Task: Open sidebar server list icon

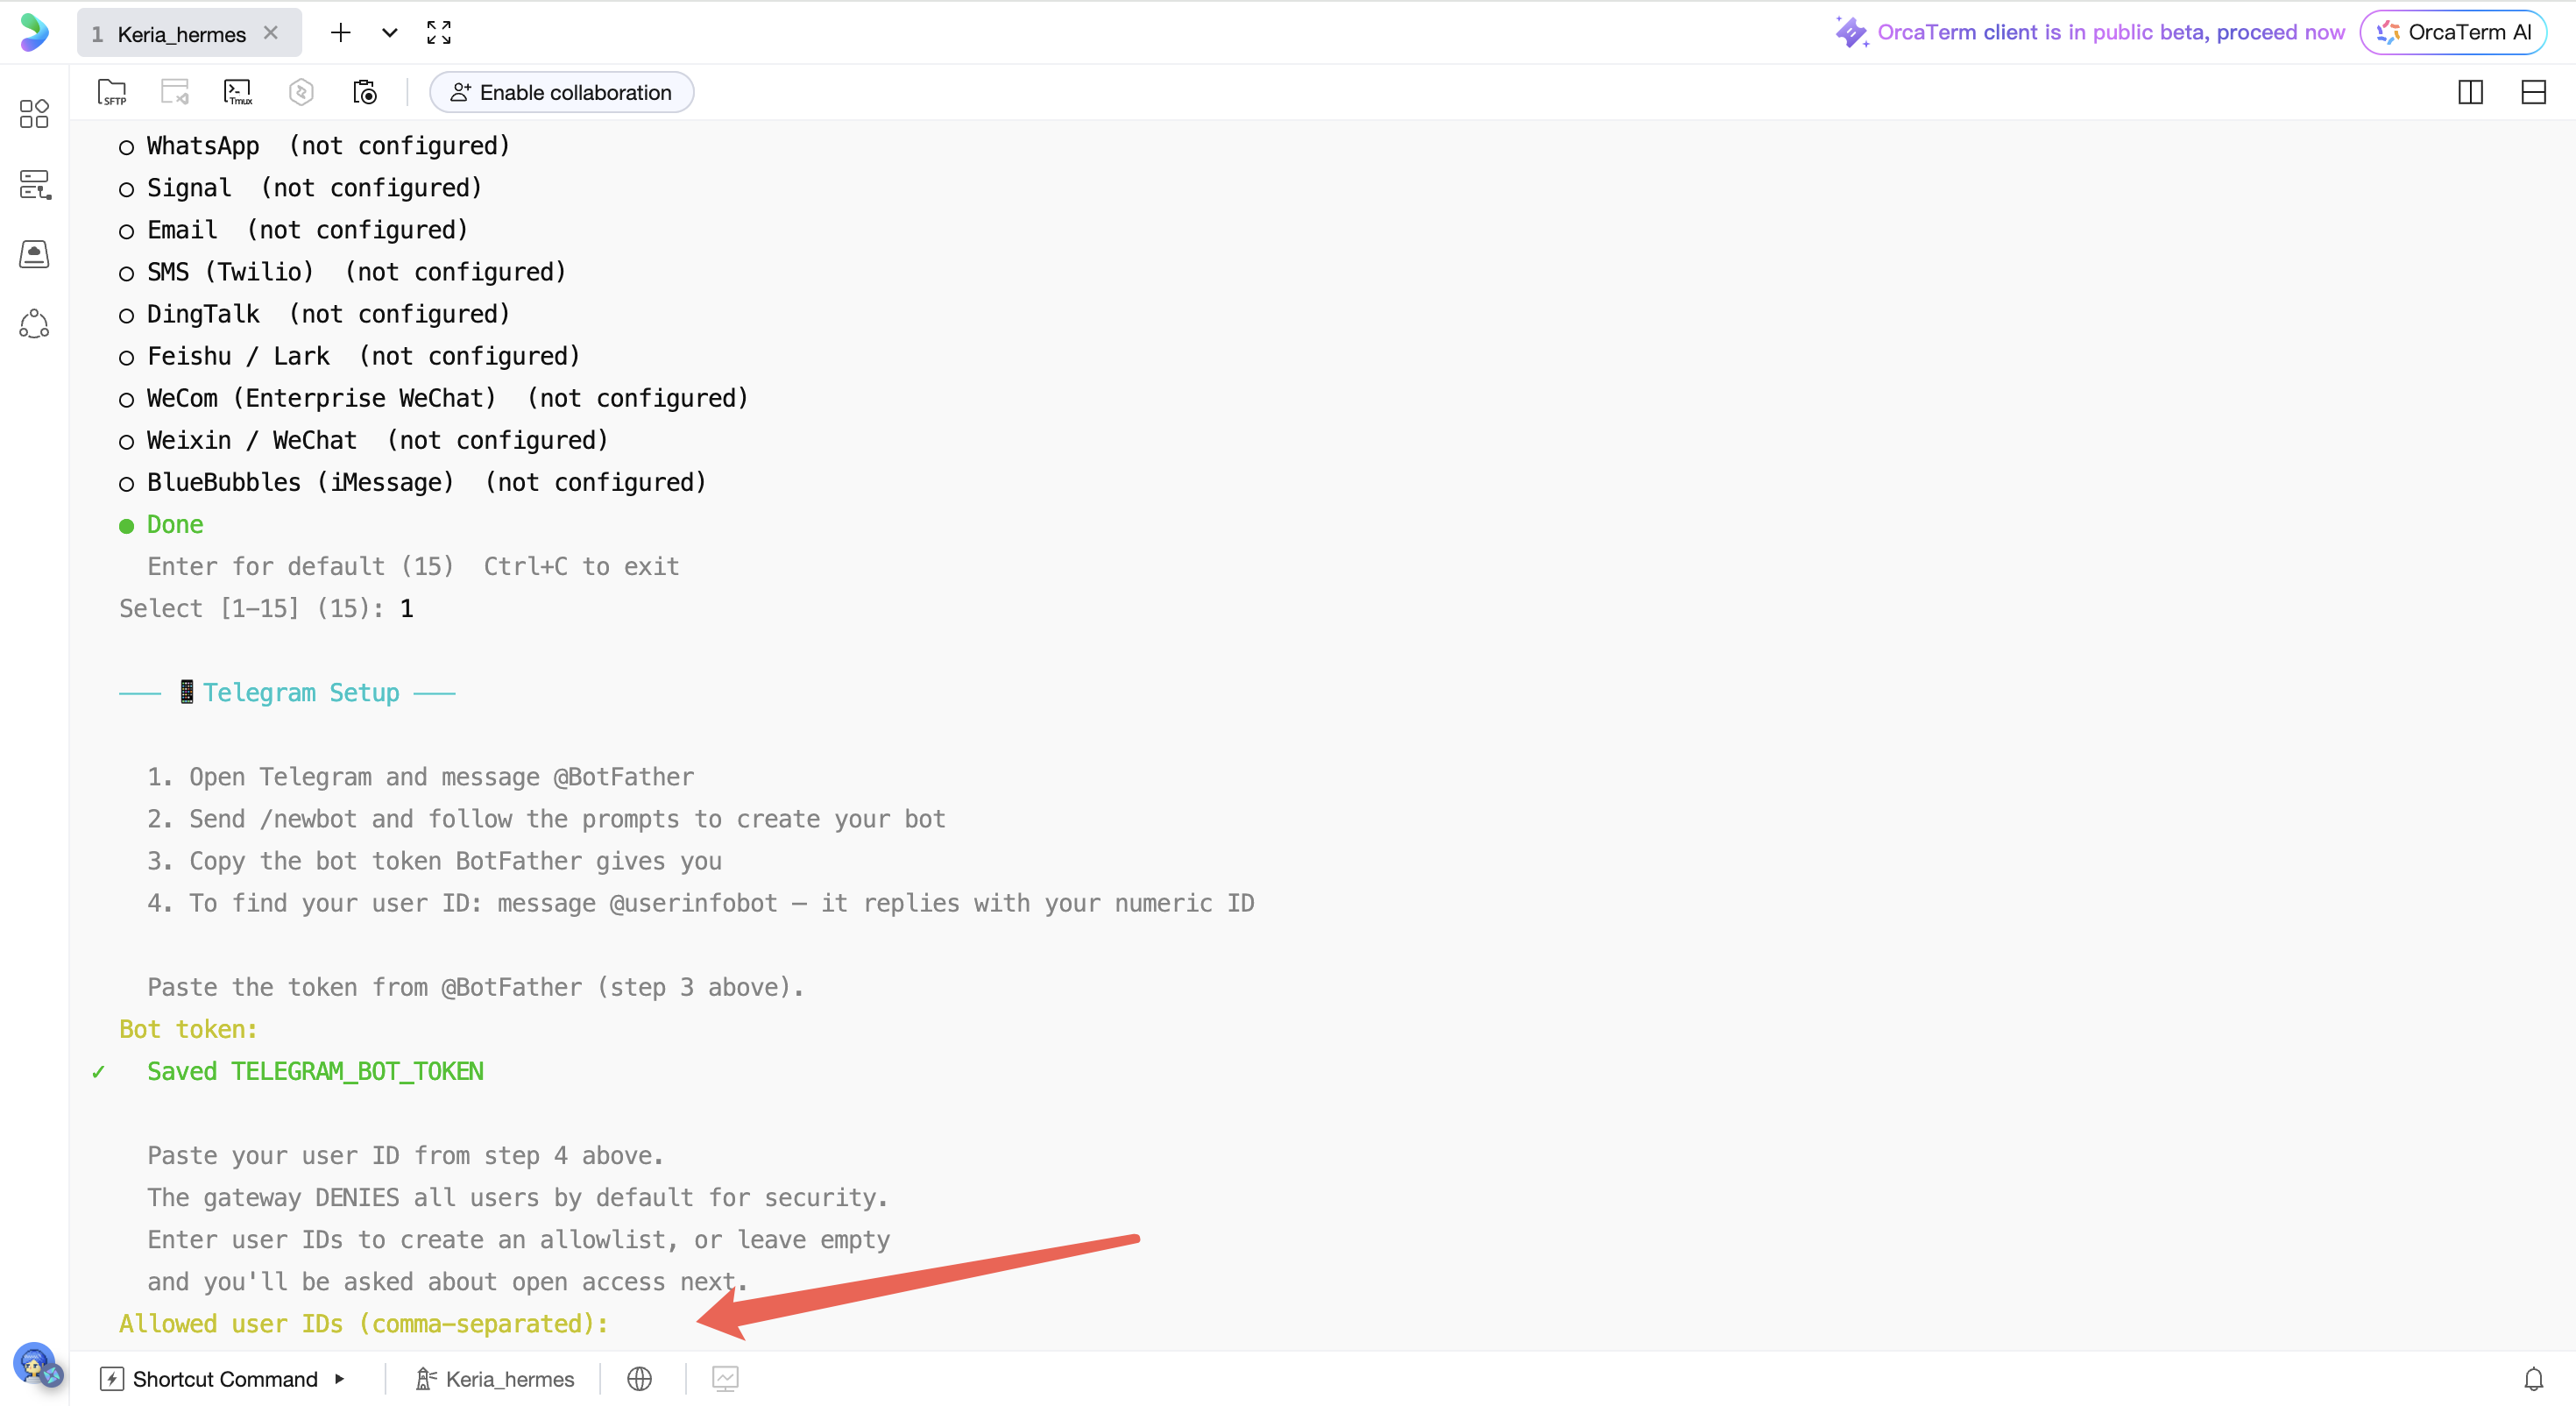Action: click(x=34, y=184)
